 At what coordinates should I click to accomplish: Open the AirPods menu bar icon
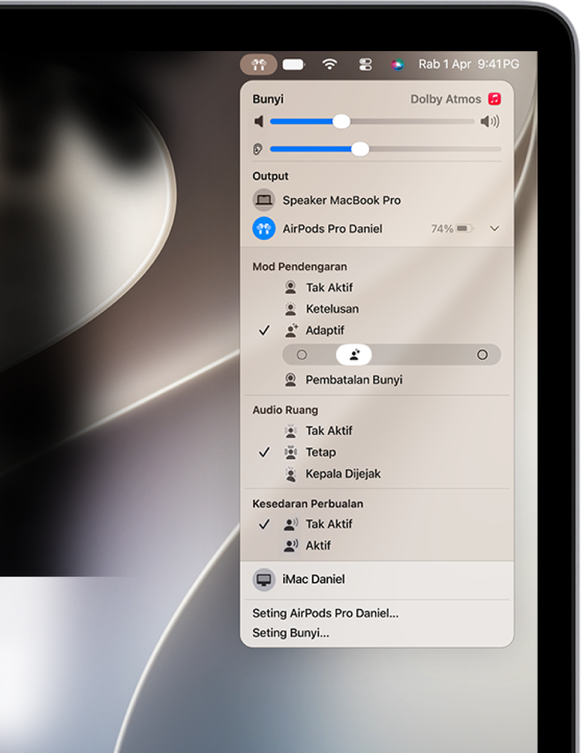click(x=258, y=64)
